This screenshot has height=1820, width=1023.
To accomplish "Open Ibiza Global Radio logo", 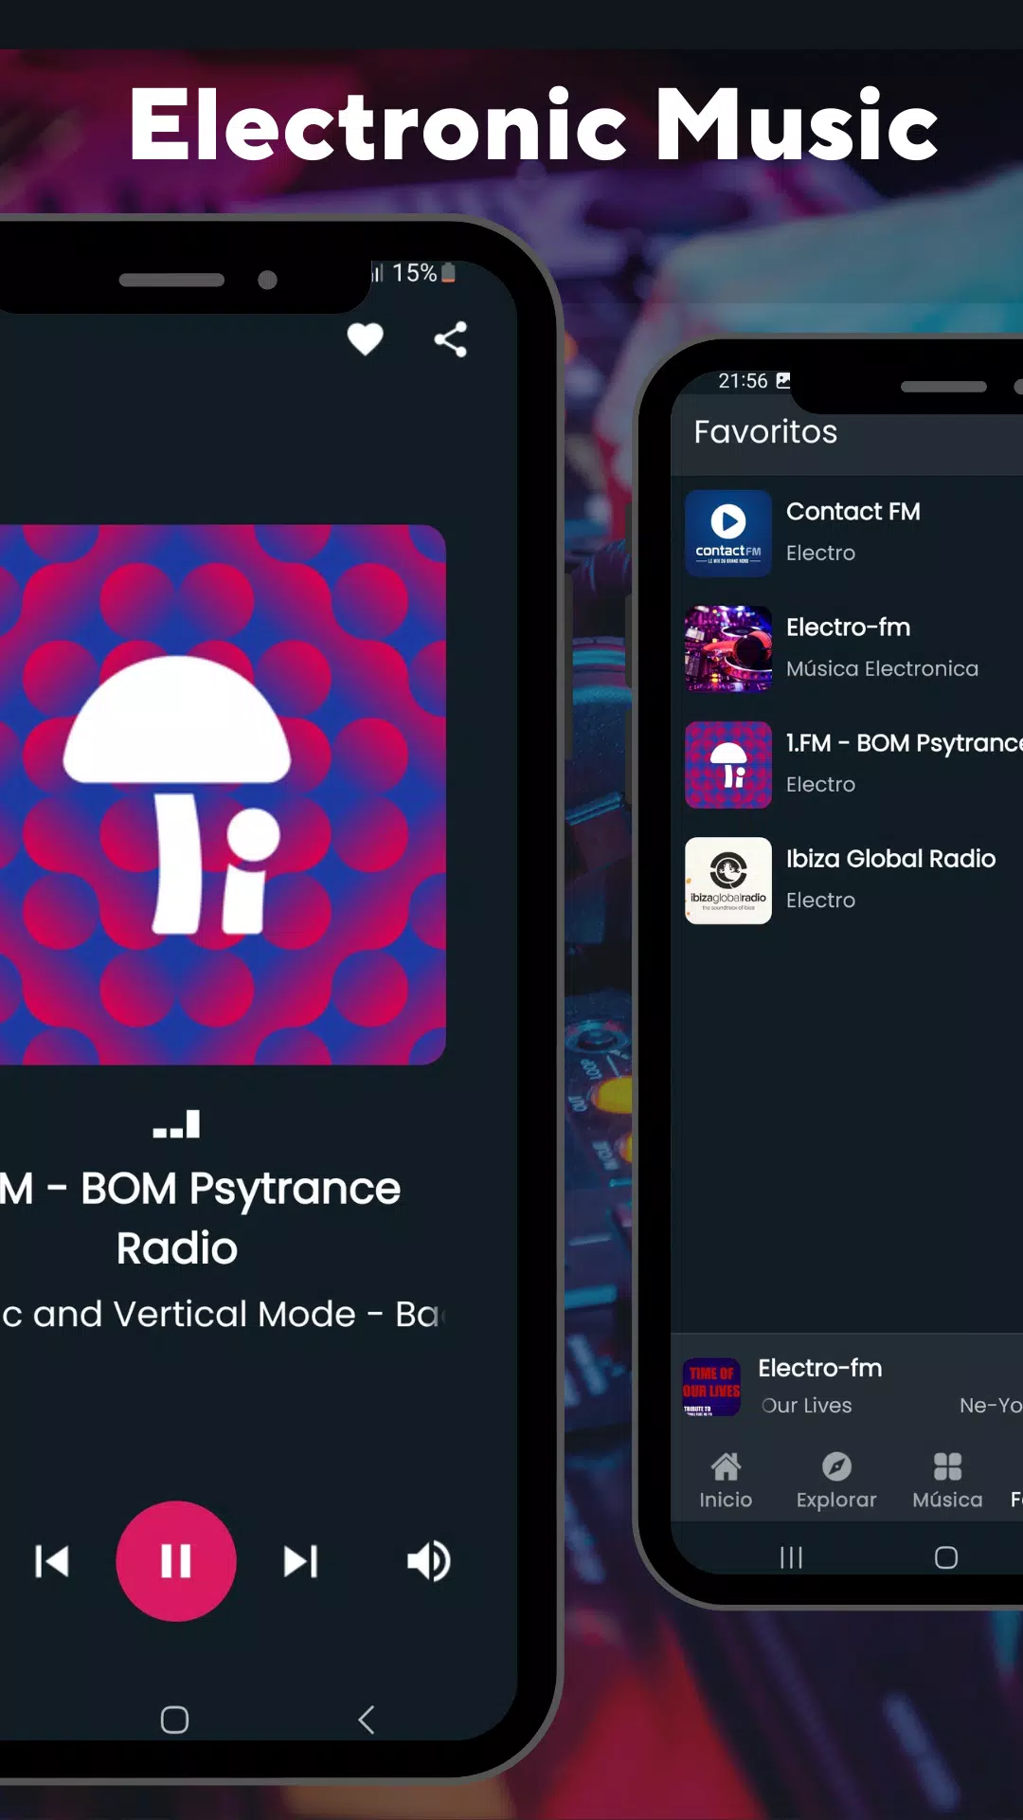I will click(x=728, y=881).
